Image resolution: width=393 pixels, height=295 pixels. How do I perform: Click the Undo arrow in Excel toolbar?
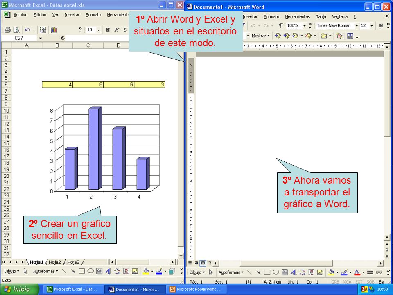coord(27,30)
